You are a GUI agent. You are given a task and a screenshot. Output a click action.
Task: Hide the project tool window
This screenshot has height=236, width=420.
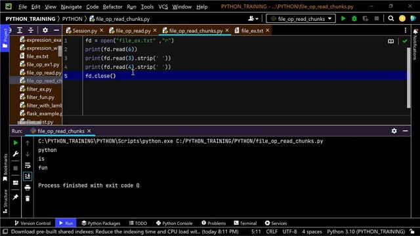[x=56, y=31]
